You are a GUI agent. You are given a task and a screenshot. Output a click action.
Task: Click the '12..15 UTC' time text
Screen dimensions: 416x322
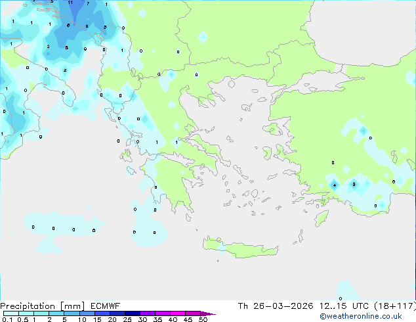pos(344,306)
